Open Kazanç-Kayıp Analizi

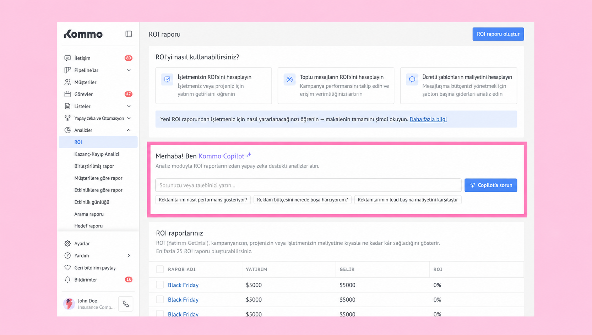click(97, 154)
